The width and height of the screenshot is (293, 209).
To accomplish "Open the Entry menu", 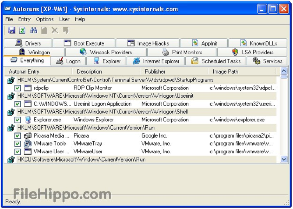I will point(24,19).
